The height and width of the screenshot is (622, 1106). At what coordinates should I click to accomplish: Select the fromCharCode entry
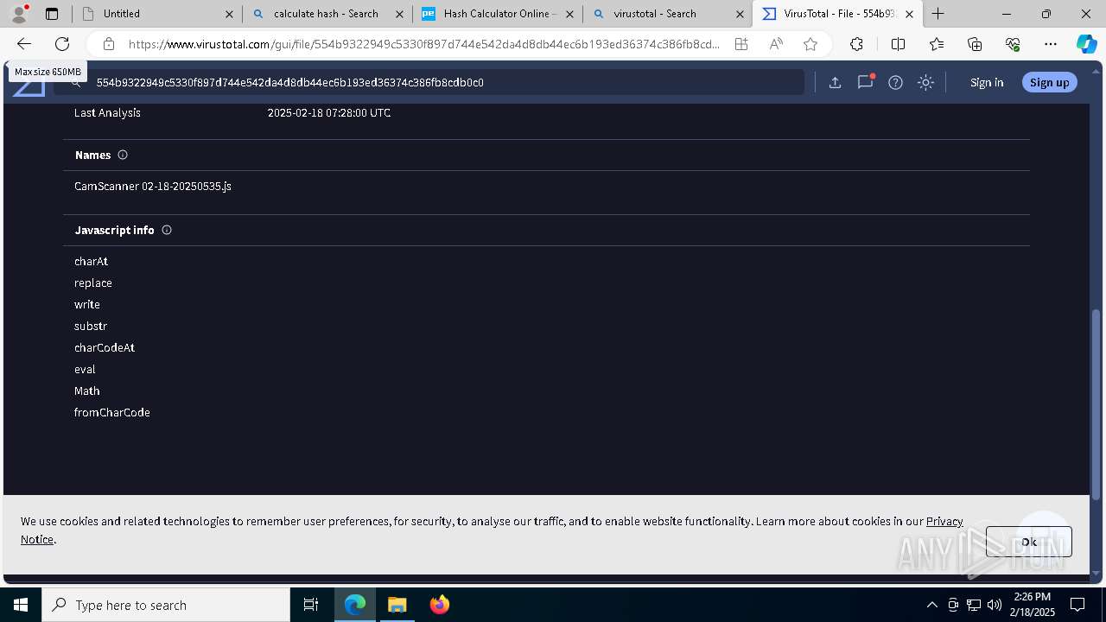coord(112,413)
